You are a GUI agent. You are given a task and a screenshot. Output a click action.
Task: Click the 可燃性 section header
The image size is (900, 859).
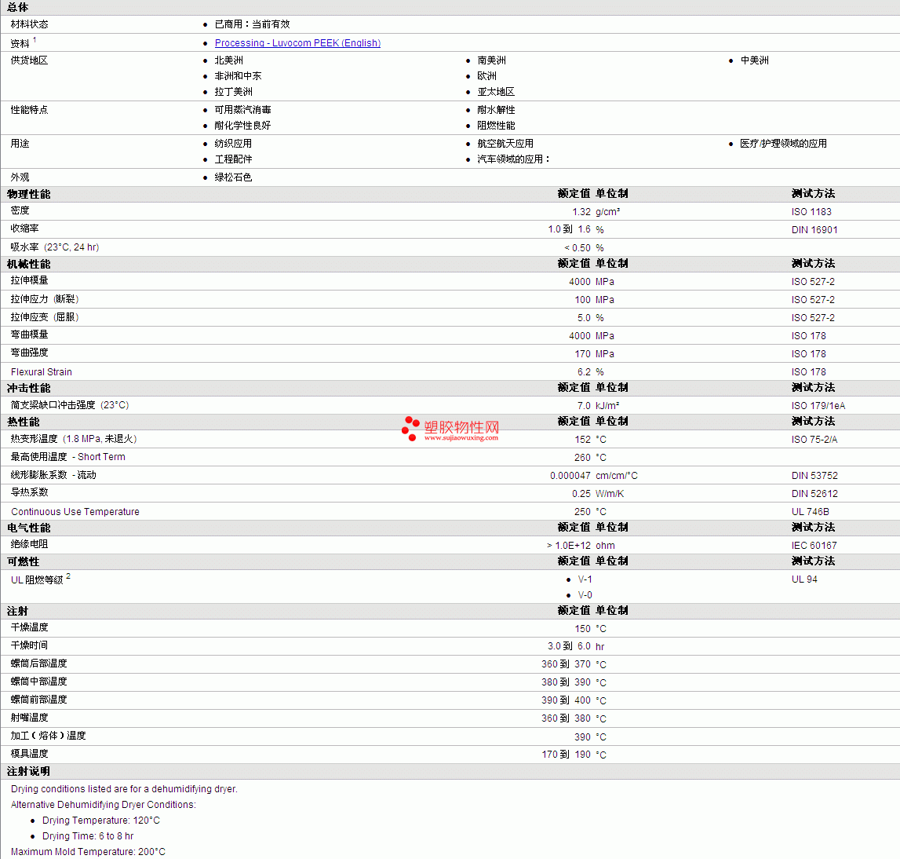[23, 561]
